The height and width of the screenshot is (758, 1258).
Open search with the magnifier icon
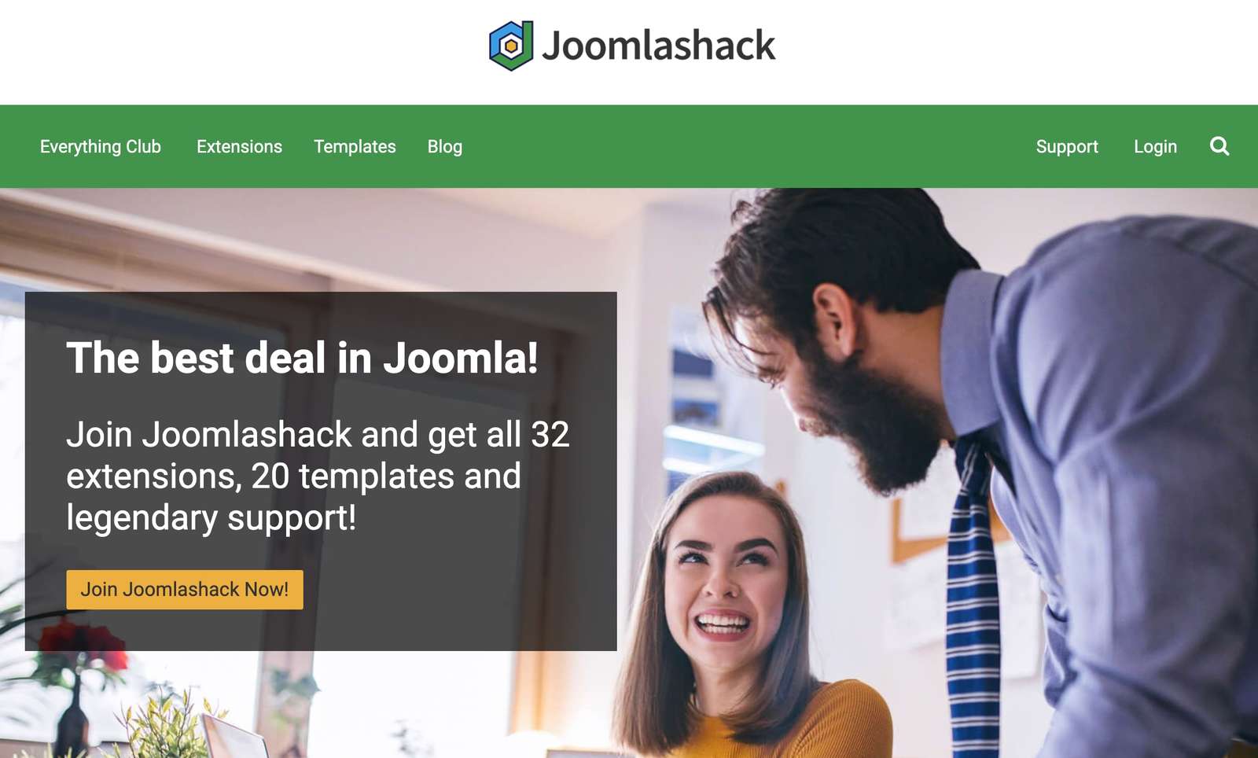coord(1219,146)
